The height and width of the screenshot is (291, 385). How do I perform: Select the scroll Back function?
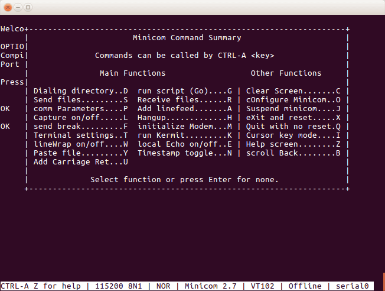click(293, 153)
